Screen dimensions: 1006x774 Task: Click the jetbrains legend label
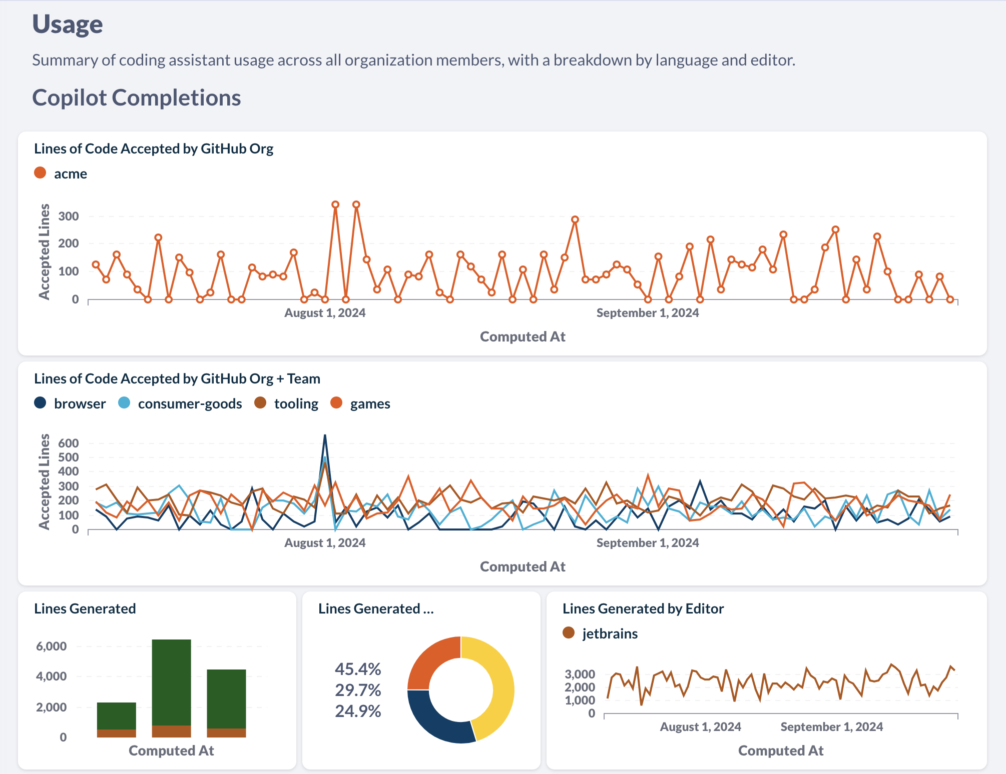coord(610,634)
